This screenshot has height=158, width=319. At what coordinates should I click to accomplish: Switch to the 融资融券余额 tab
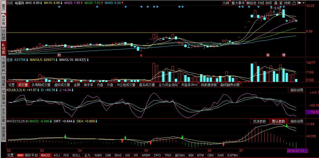click(230, 85)
